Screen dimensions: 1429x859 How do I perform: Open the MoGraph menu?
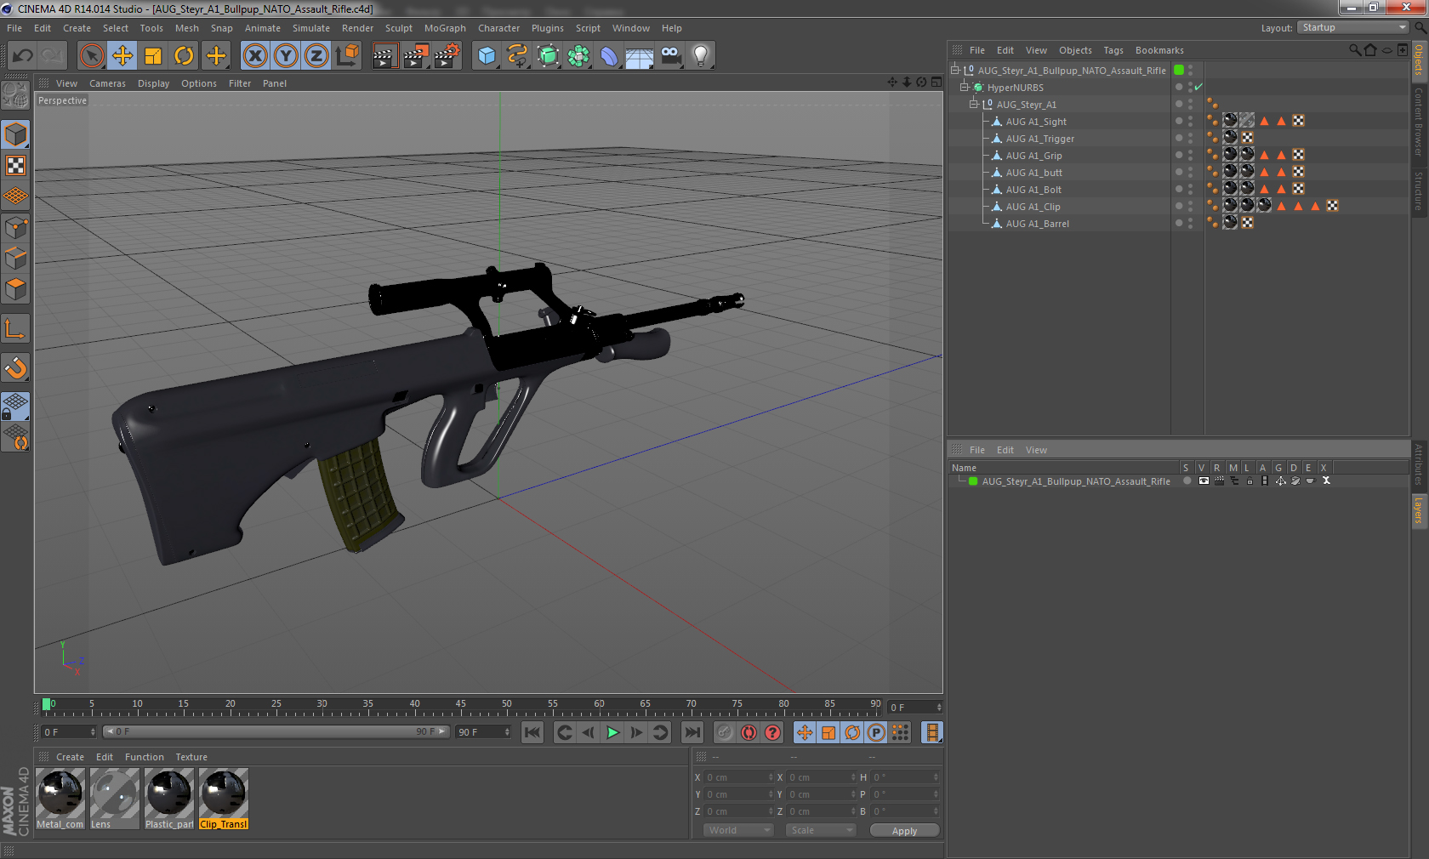(445, 28)
